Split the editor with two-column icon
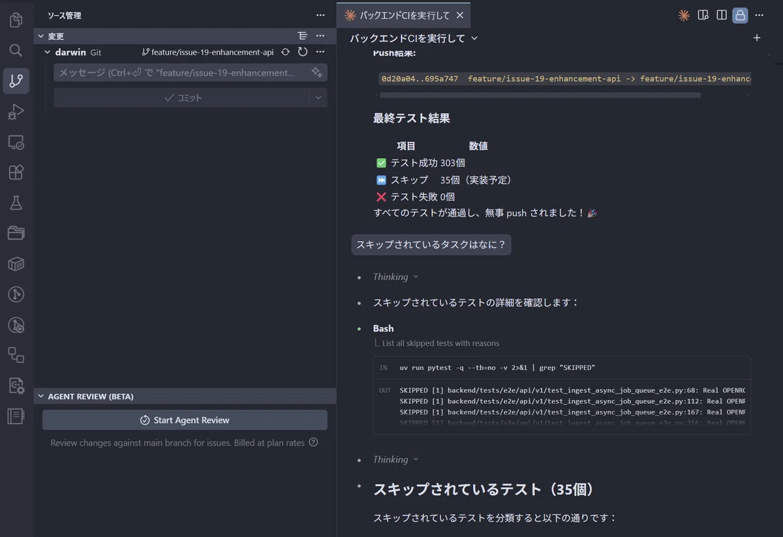 (722, 15)
